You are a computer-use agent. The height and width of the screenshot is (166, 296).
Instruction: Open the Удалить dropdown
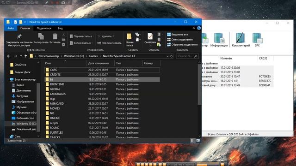[x=106, y=36]
